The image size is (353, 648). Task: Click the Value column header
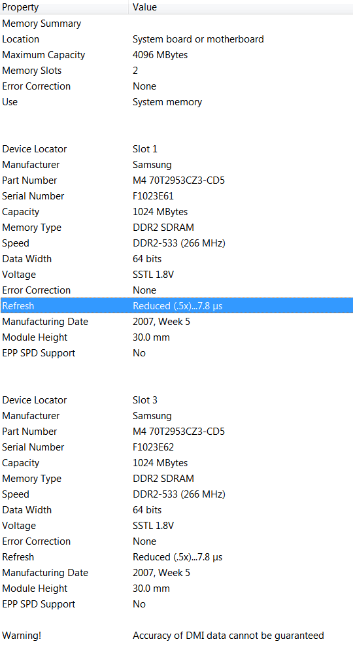(x=241, y=7)
